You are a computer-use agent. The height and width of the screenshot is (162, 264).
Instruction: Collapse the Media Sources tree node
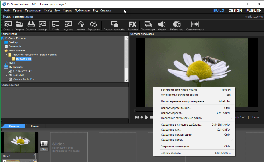3,51
